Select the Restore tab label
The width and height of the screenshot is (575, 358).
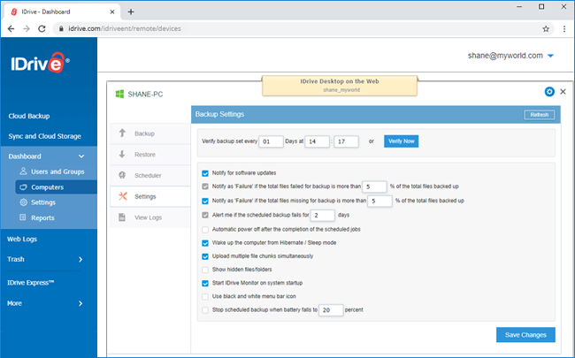(x=145, y=155)
